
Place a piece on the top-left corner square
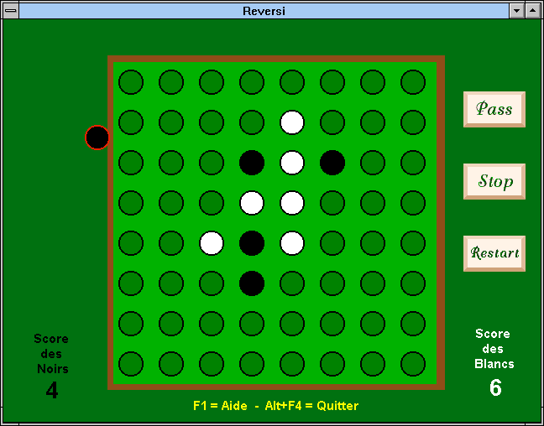point(131,82)
